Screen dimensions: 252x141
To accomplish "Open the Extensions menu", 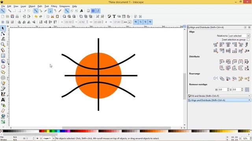I will (65, 6).
